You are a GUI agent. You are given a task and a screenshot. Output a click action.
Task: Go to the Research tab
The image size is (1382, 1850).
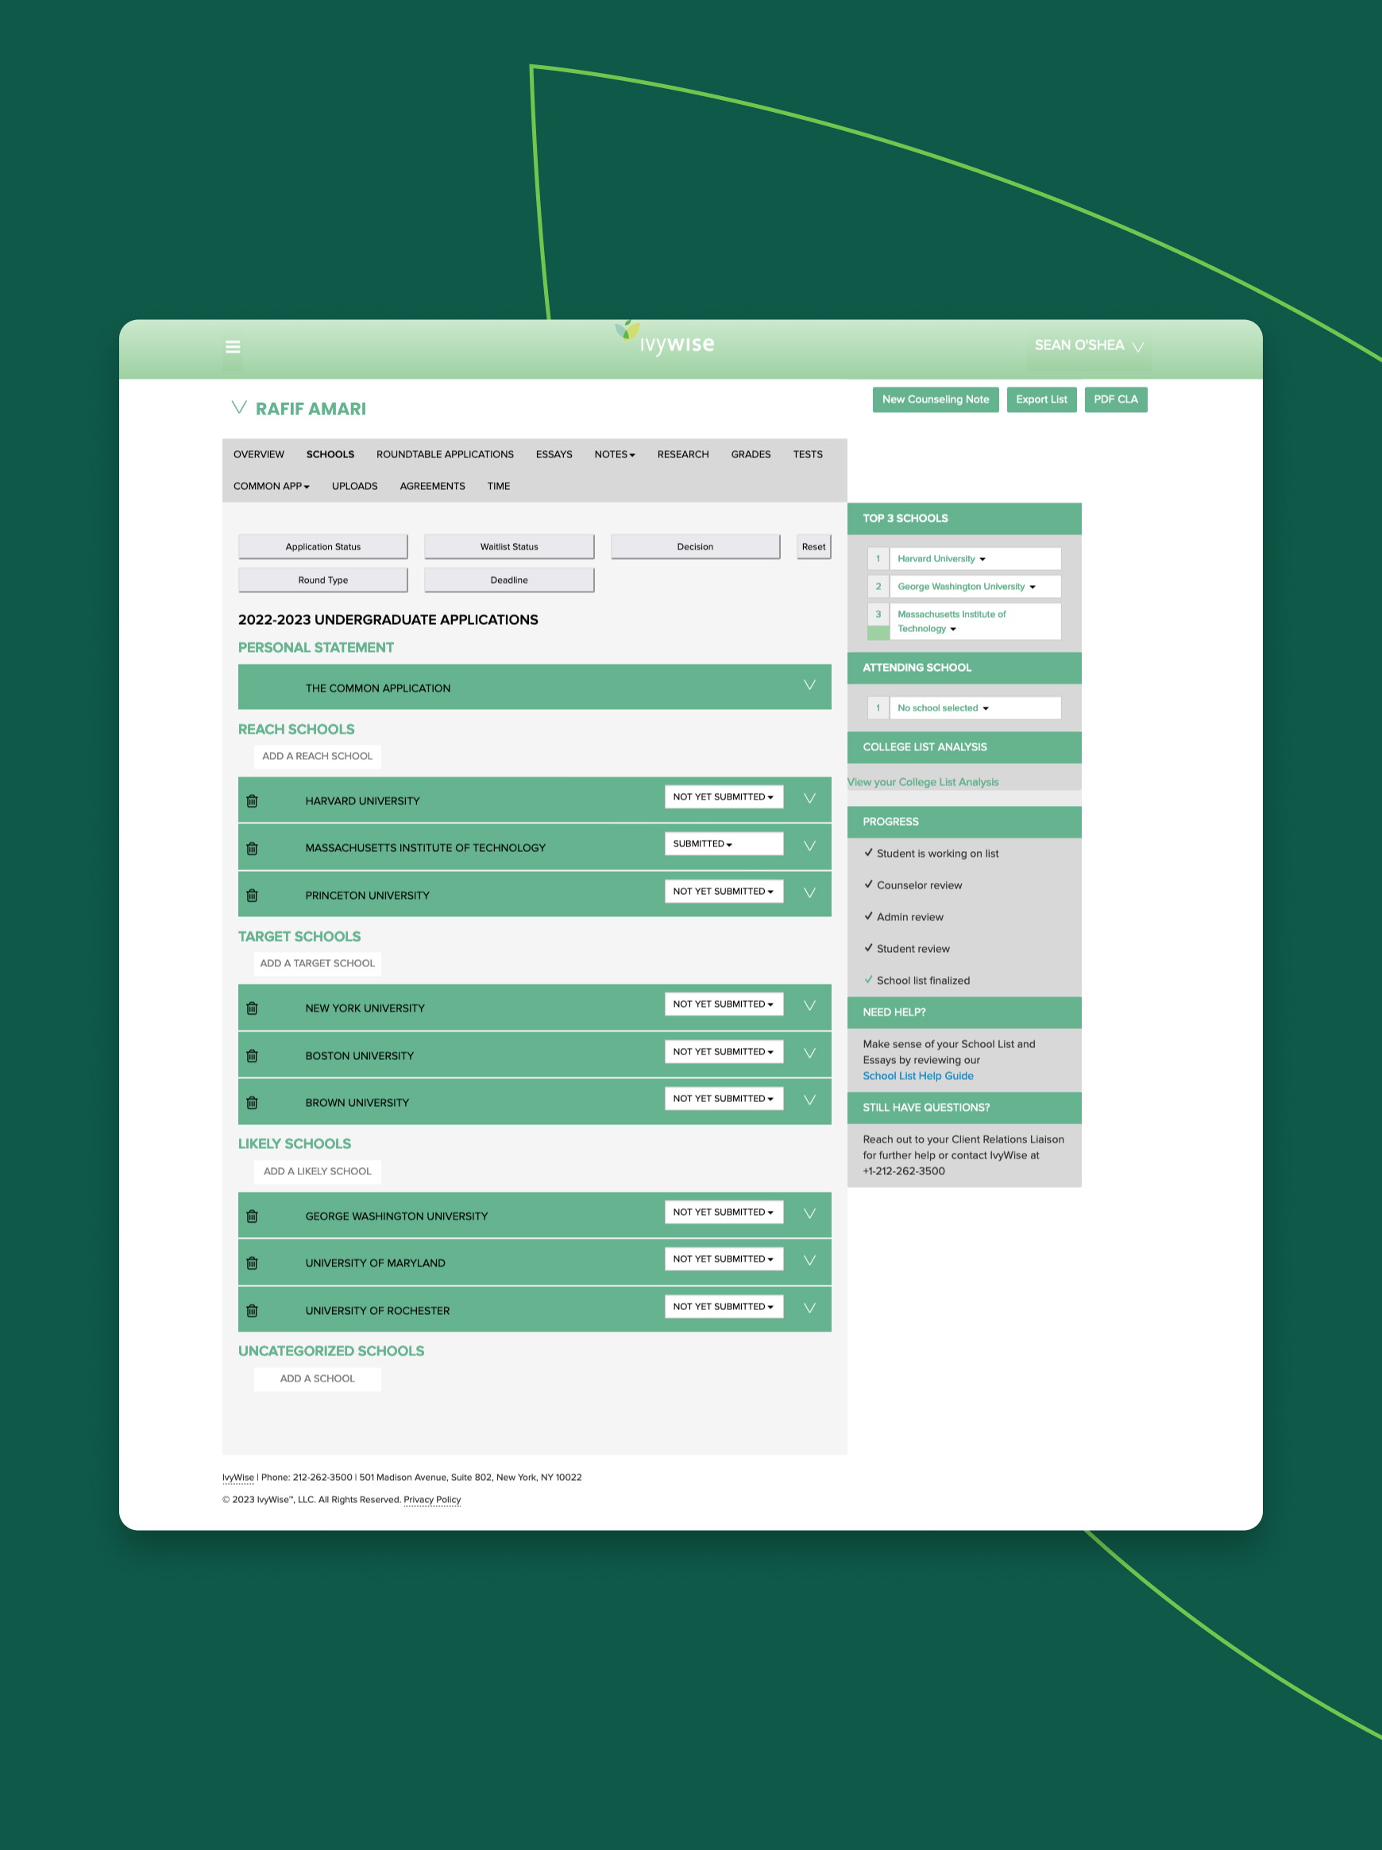tap(682, 454)
